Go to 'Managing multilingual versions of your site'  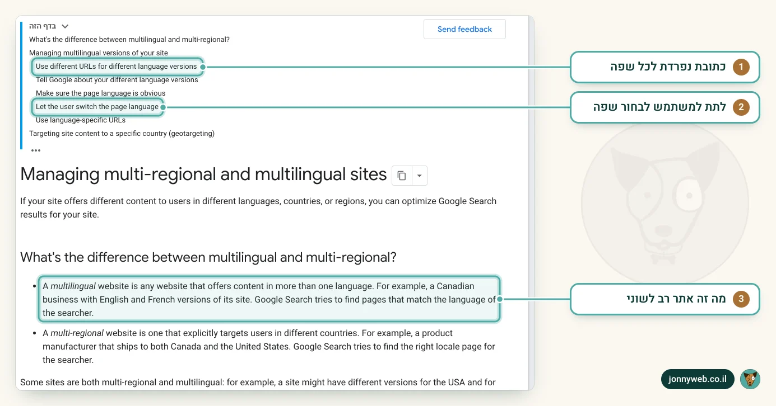pos(99,53)
